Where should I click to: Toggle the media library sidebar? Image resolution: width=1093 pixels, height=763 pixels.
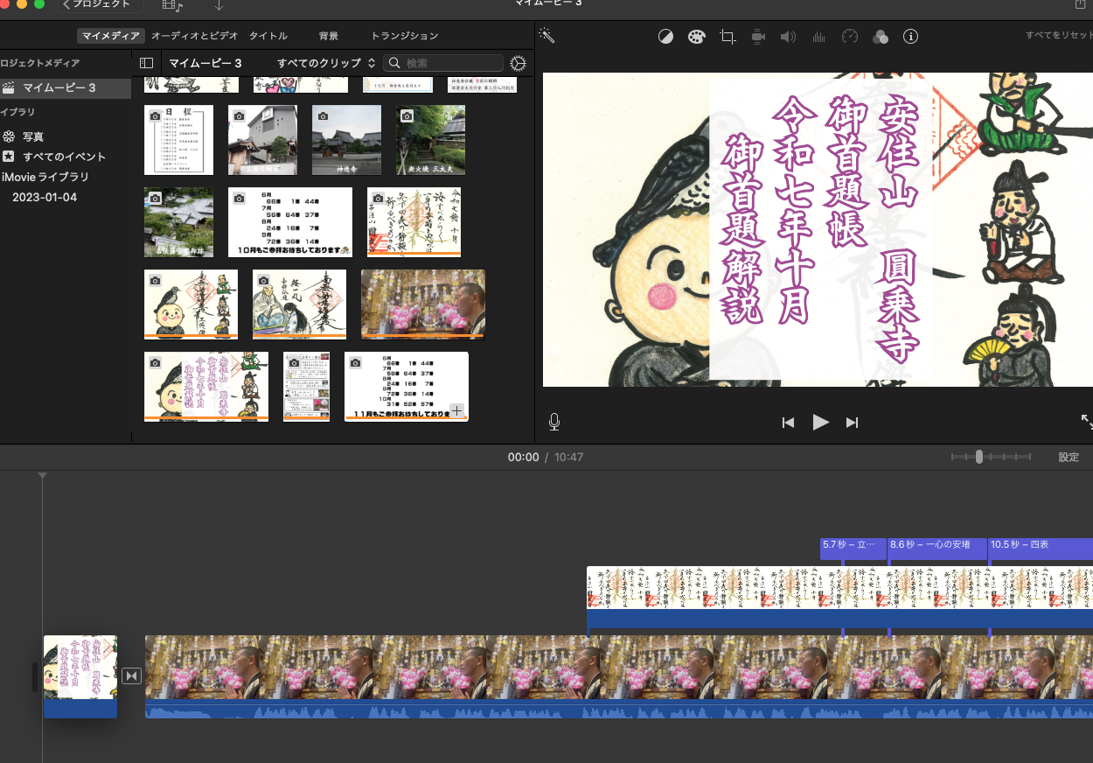coord(147,63)
